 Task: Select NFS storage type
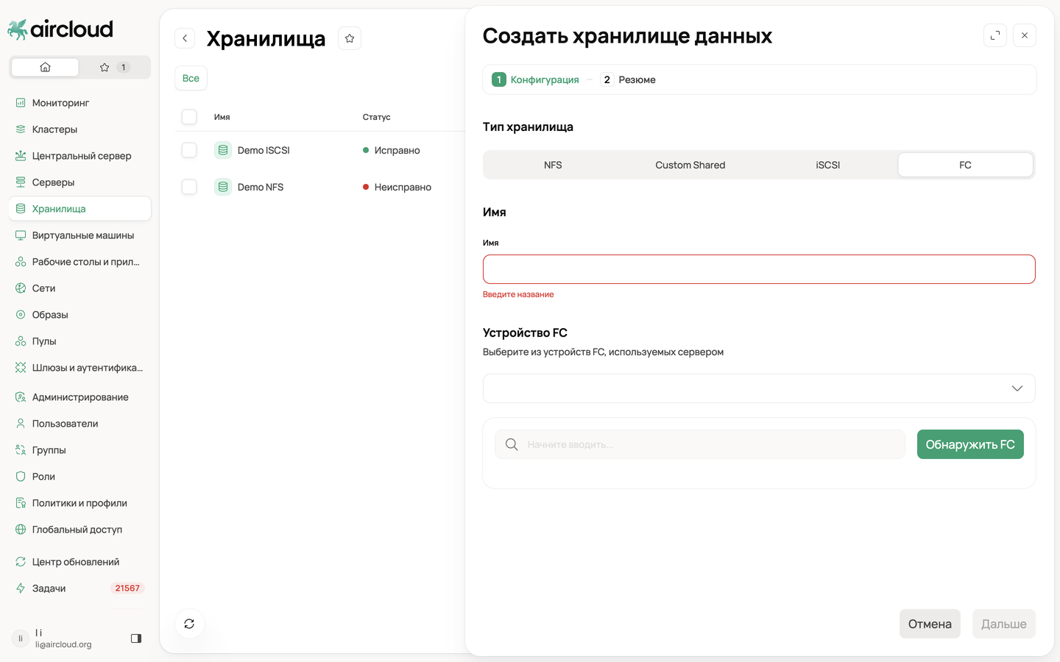pos(553,165)
